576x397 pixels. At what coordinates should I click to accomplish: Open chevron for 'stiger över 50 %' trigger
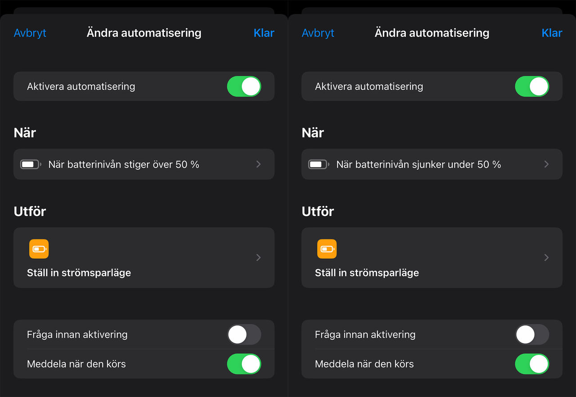(x=258, y=164)
